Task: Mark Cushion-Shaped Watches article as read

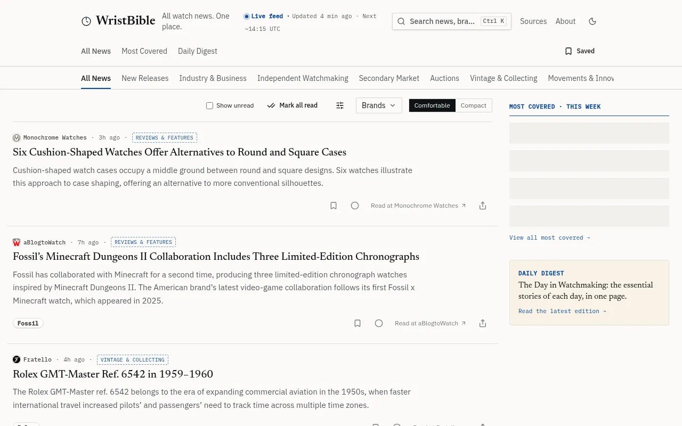Action: point(355,206)
